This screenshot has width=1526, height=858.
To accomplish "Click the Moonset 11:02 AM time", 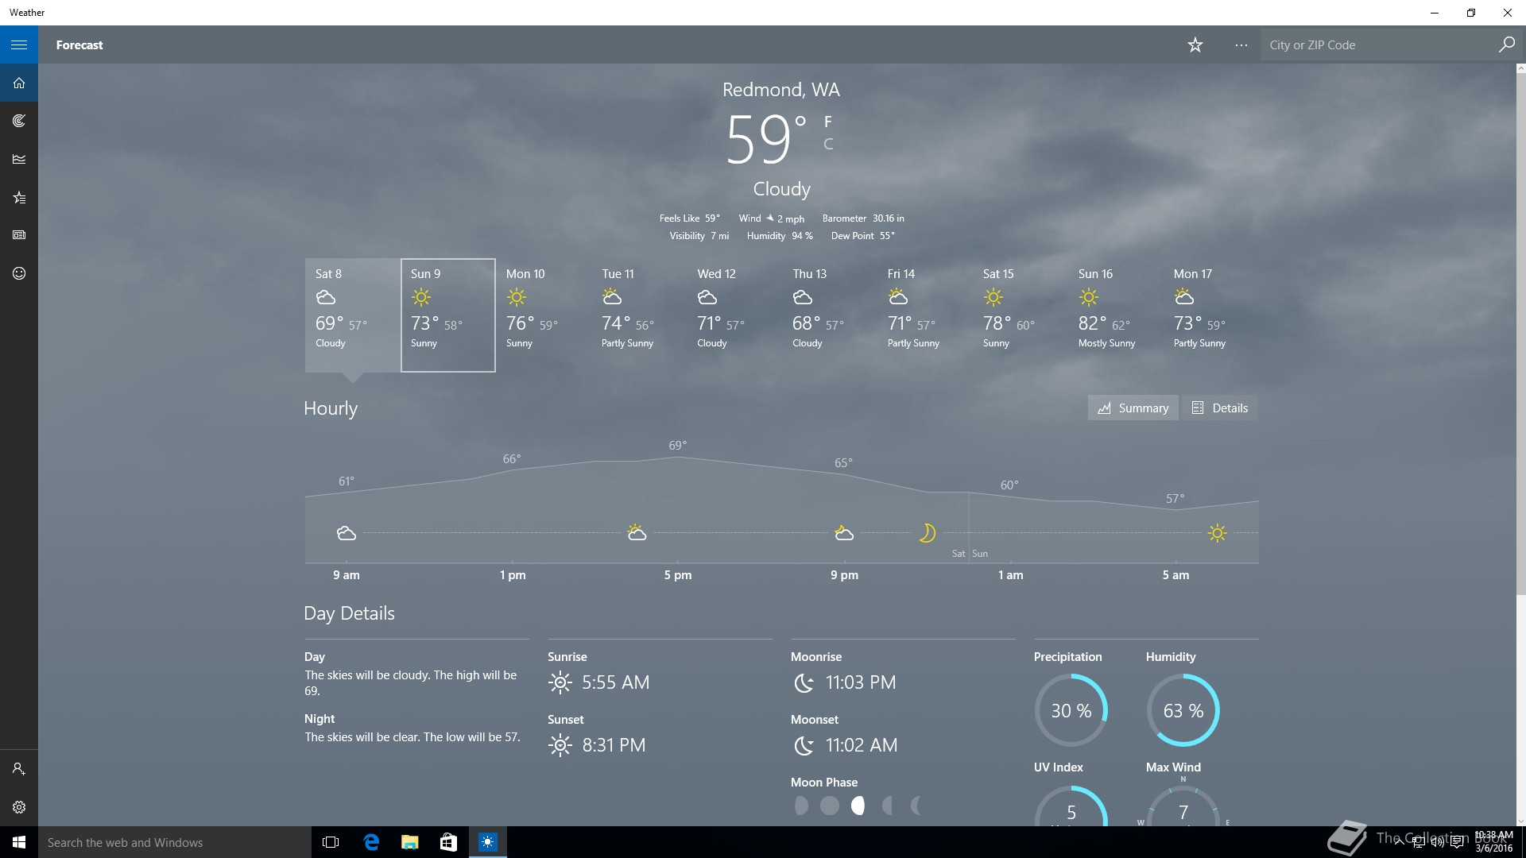I will pyautogui.click(x=861, y=745).
